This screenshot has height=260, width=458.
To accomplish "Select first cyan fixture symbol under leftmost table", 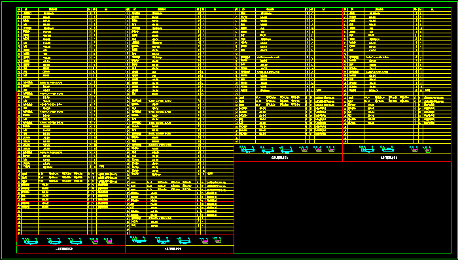I will [30, 241].
